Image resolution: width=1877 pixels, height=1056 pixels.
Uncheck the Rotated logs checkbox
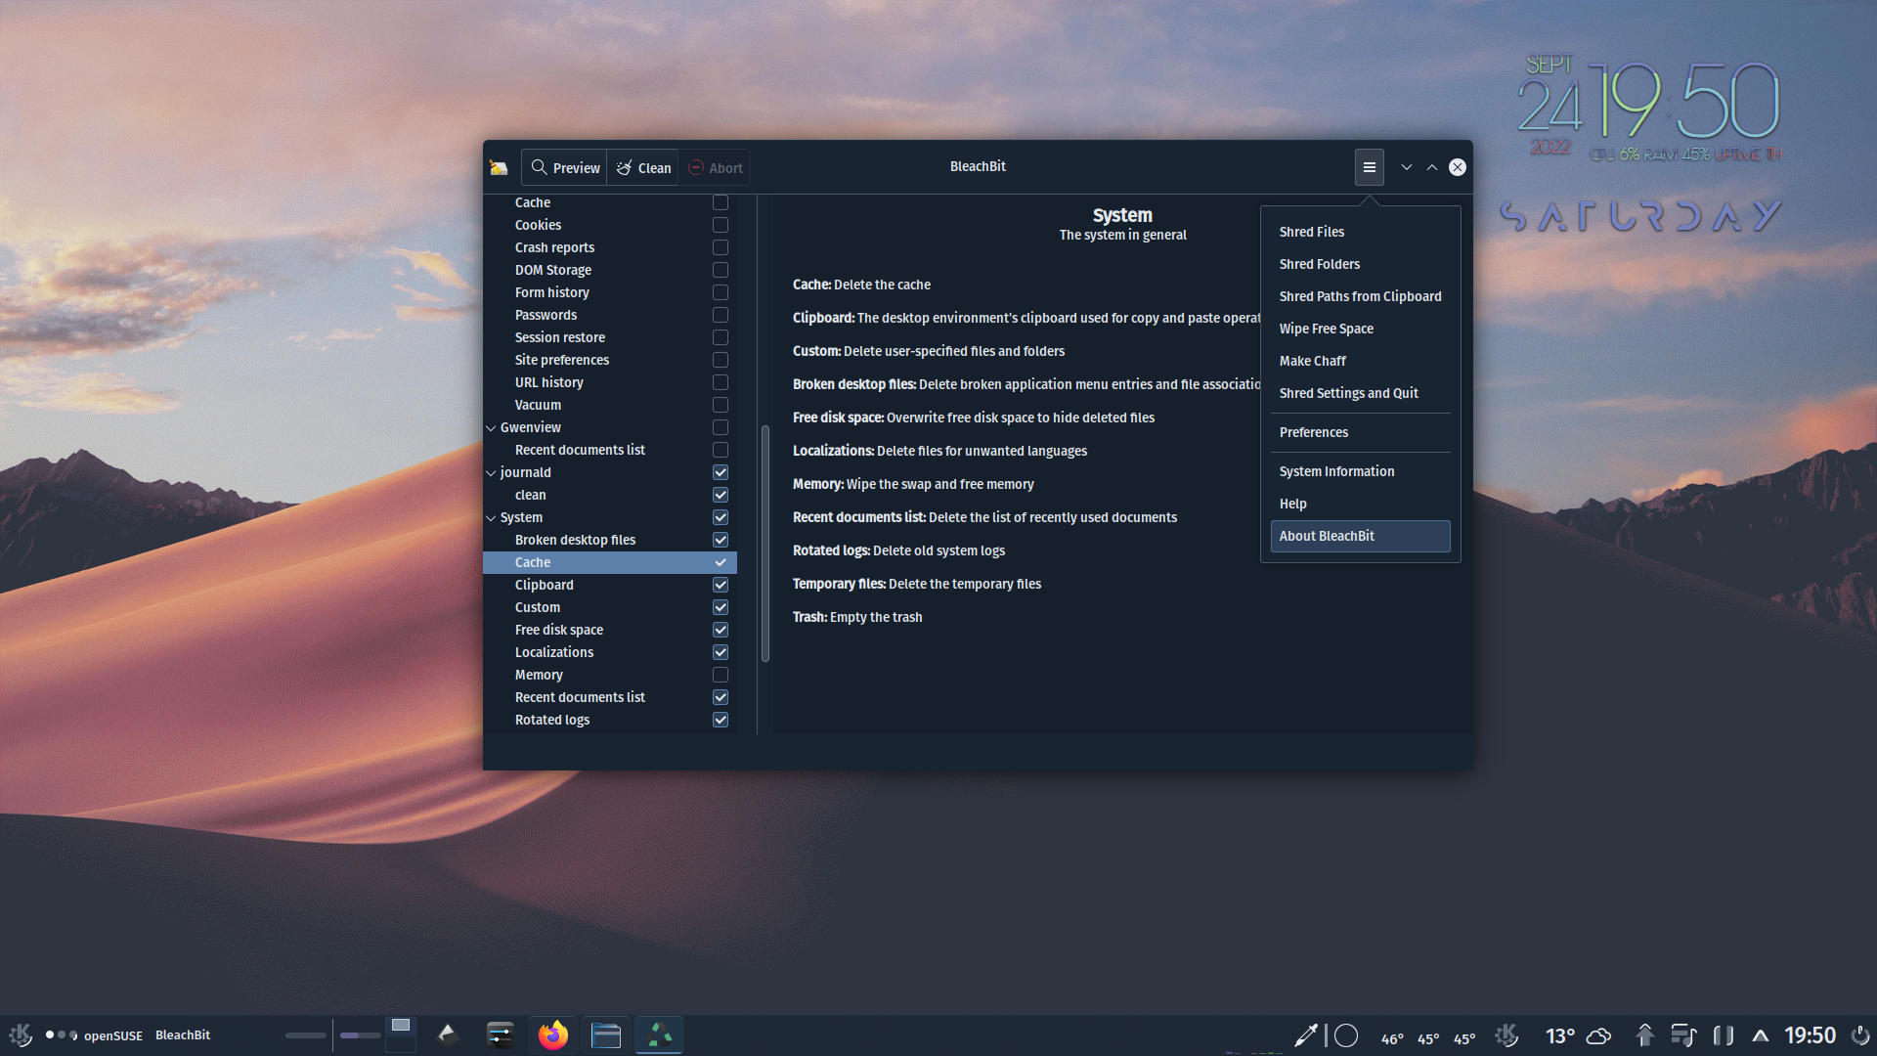point(720,720)
